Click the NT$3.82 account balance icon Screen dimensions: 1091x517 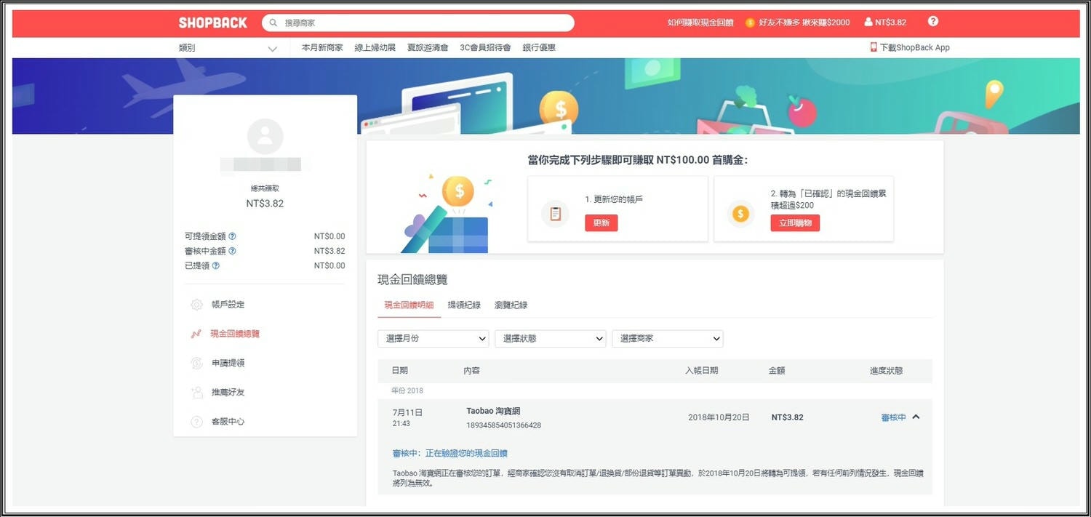870,22
